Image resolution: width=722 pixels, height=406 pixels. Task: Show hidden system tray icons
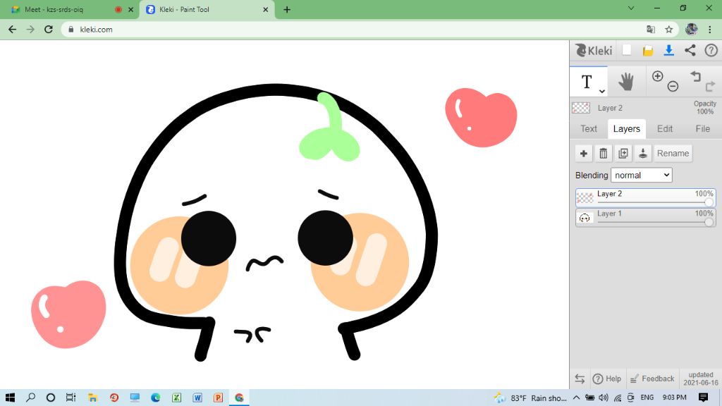coord(577,398)
